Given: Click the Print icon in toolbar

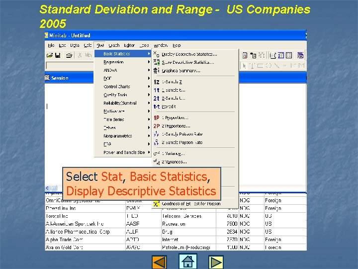Looking at the screenshot, I should point(69,55).
